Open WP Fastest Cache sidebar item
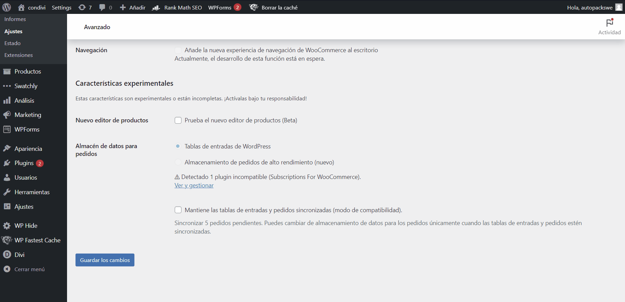This screenshot has width=625, height=302. coord(37,240)
